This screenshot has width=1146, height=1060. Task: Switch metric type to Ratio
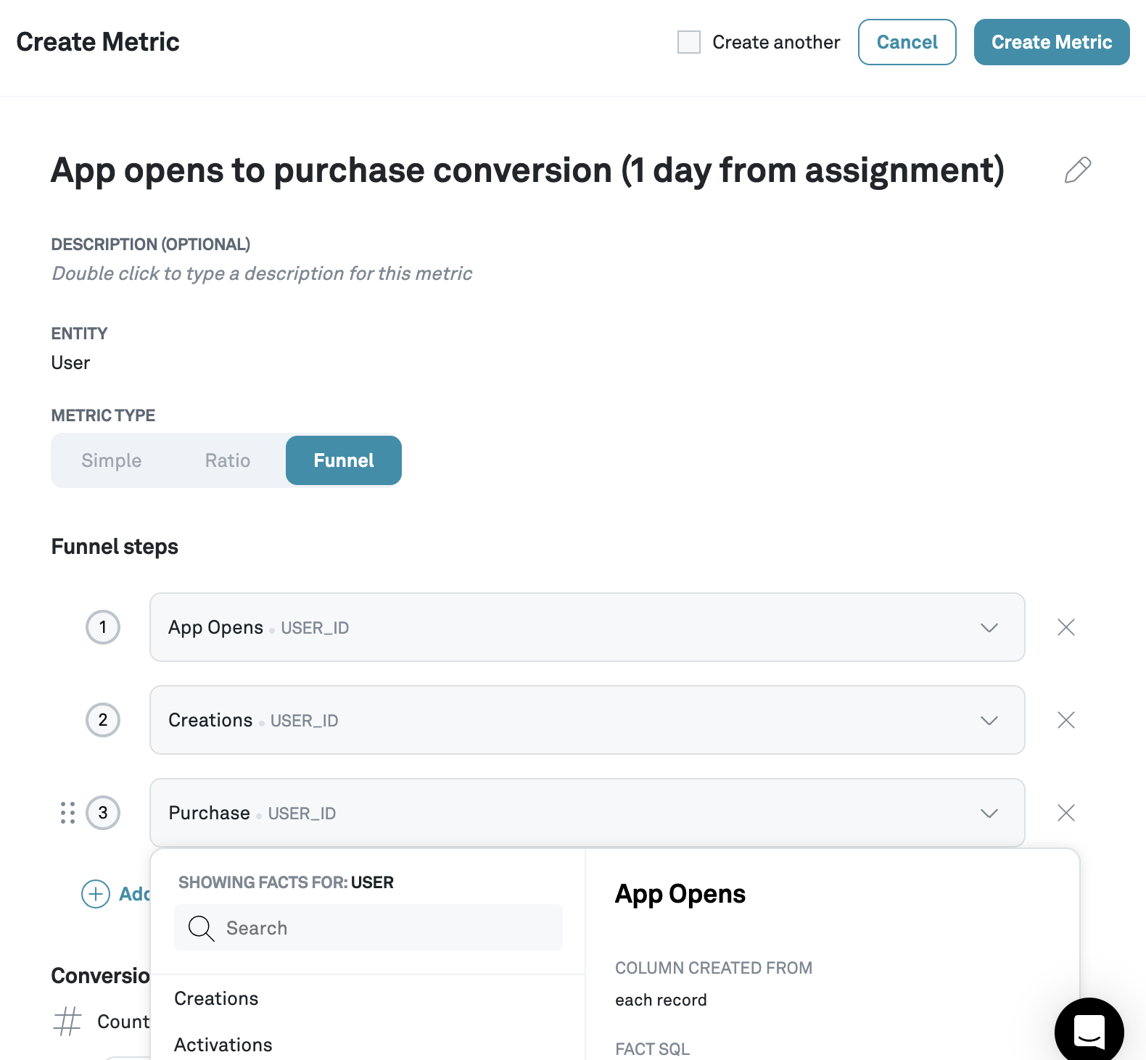tap(227, 460)
